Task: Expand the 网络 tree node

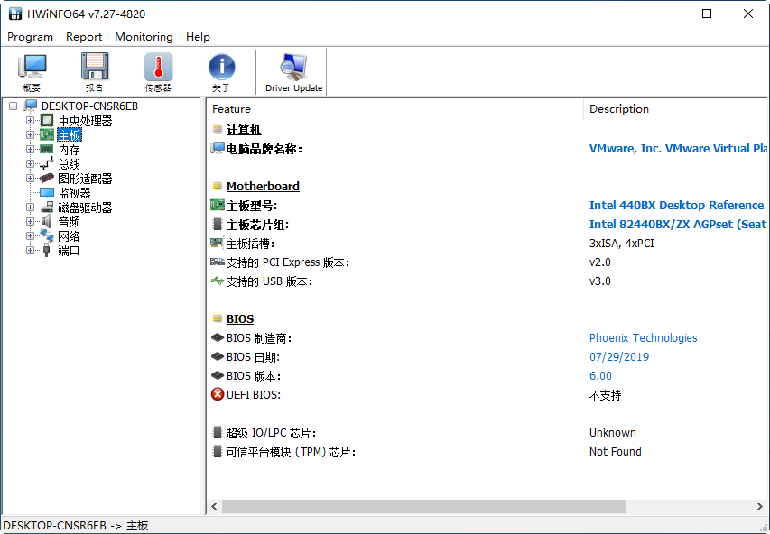Action: click(30, 235)
